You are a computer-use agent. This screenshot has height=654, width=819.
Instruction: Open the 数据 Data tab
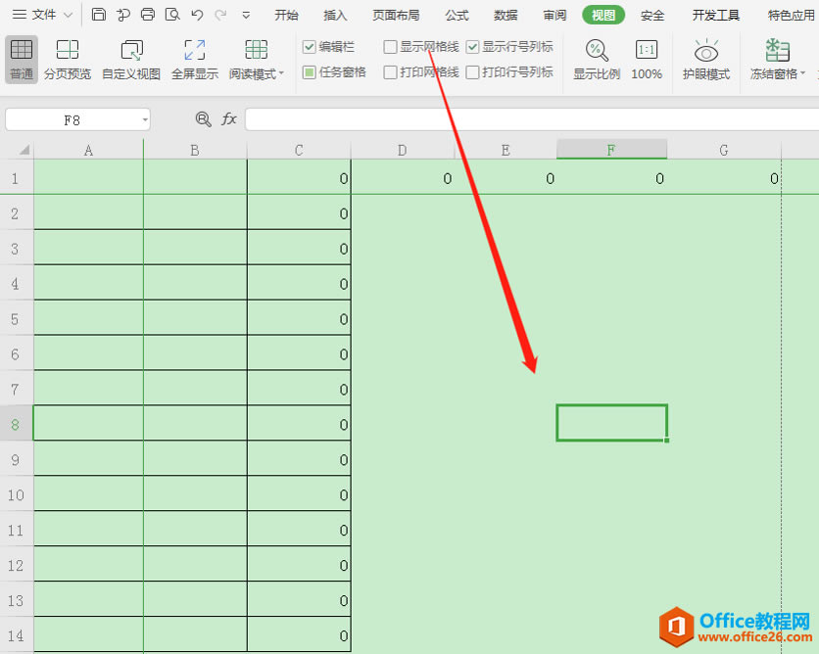coord(506,15)
